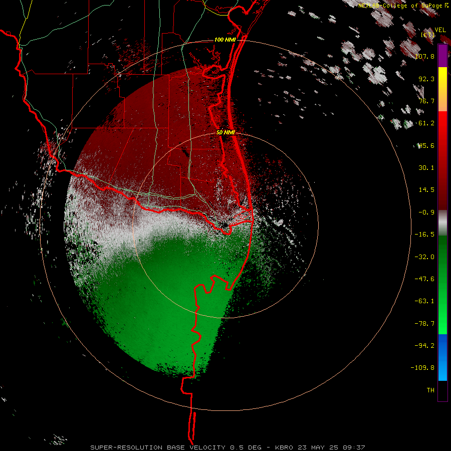The image size is (451, 451).
Task: Select the -32.0 legend value
Action: pos(424,257)
